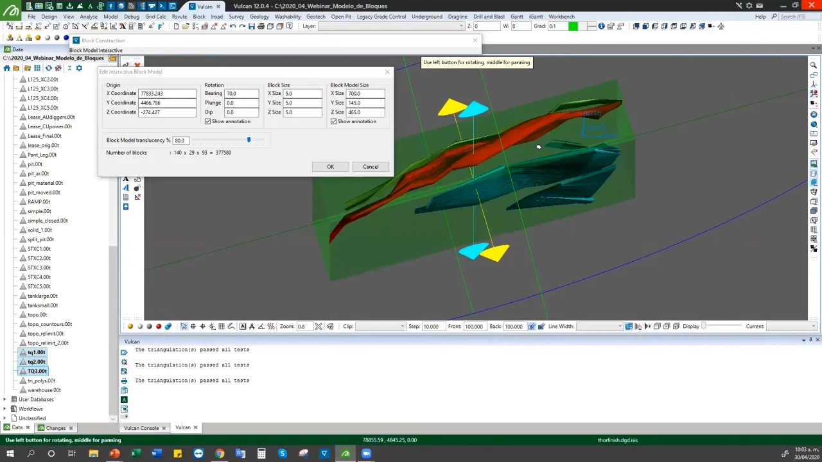Click the Open folder icon in toolbar
This screenshot has height=462, width=822.
[186, 26]
